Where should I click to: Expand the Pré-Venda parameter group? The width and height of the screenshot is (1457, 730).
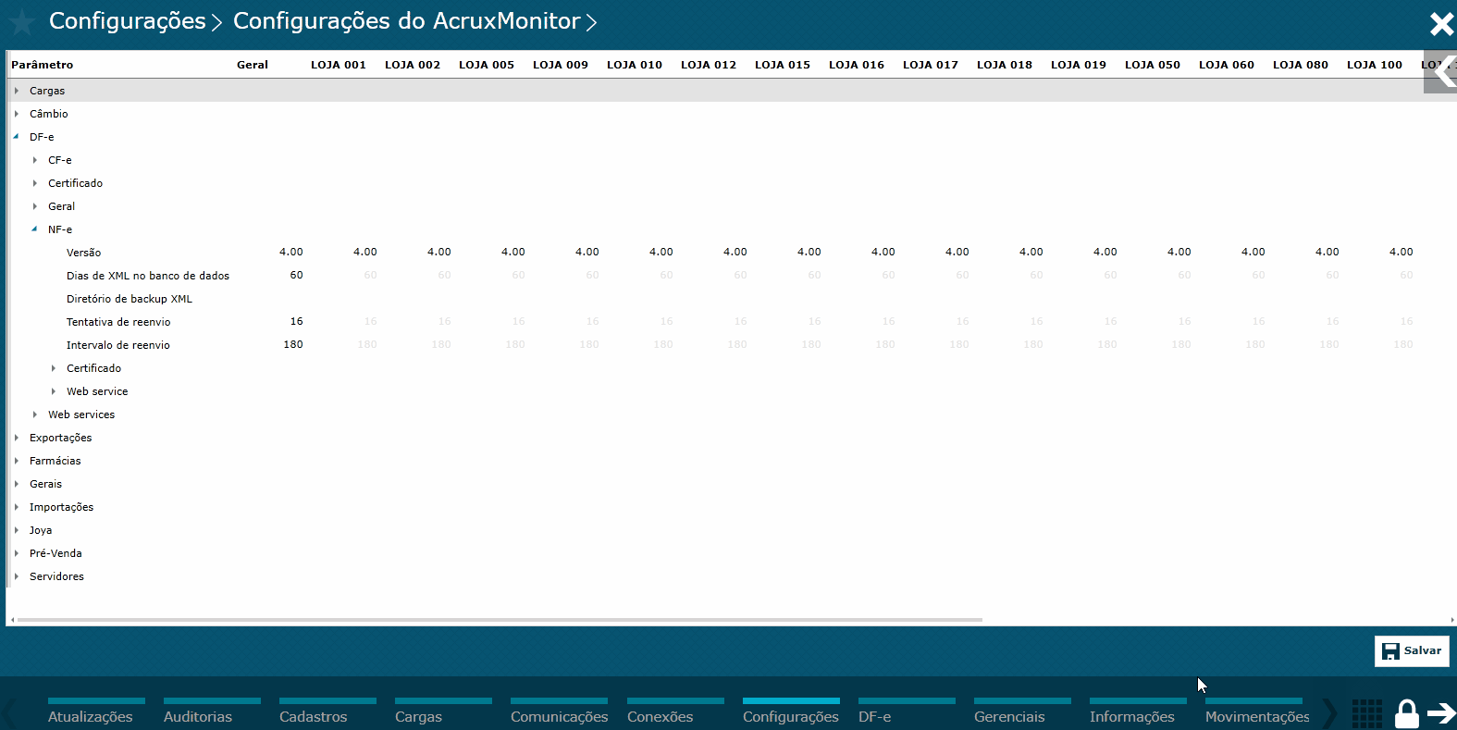(x=17, y=553)
